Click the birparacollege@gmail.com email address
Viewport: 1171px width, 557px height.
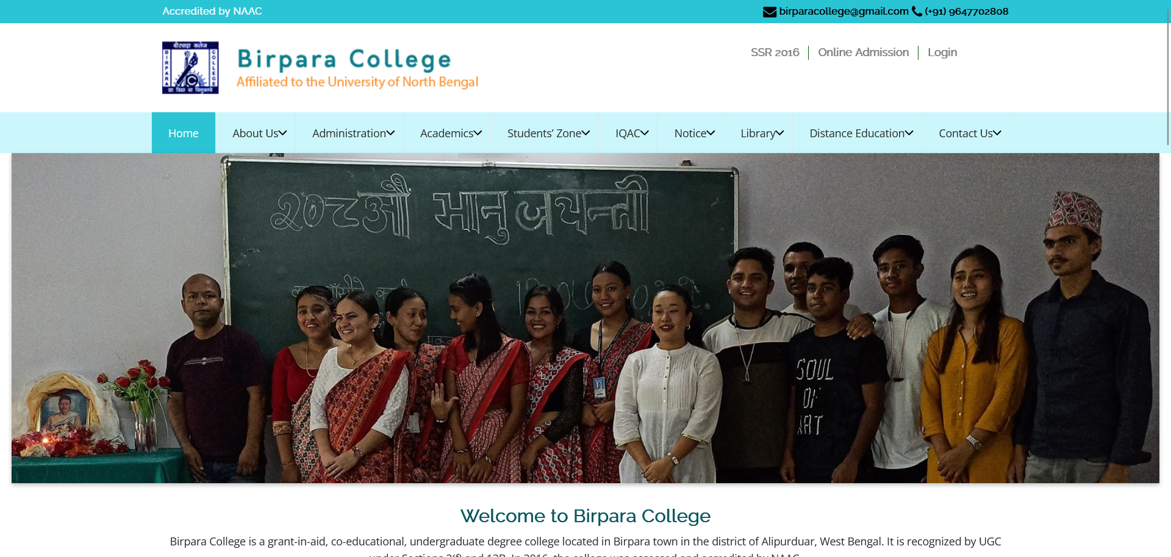tap(843, 11)
